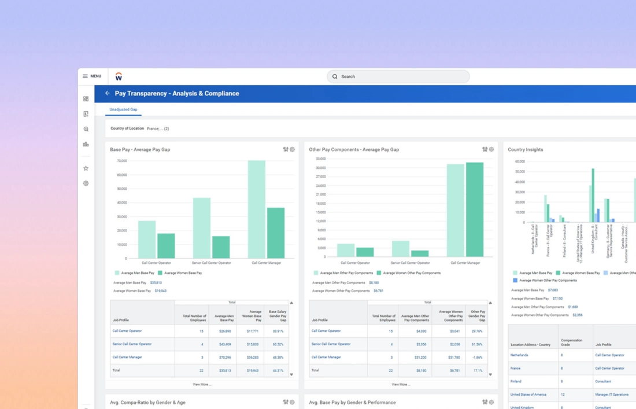
Task: Click gear icon on Other Pay Components chart
Action: point(491,149)
